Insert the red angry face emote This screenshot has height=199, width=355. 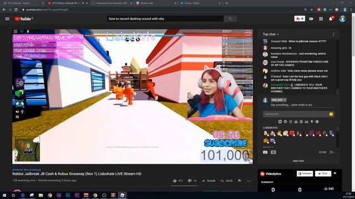[x=292, y=133]
